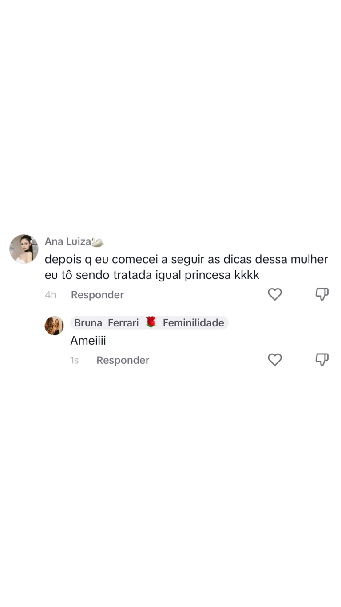Select the "1s" timestamp on the reply

[x=74, y=360]
